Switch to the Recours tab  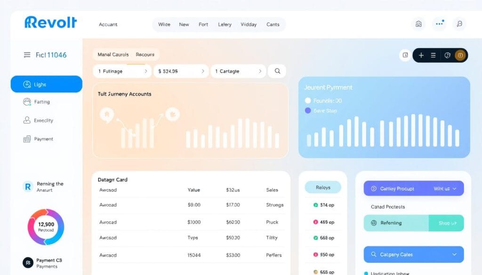point(145,55)
